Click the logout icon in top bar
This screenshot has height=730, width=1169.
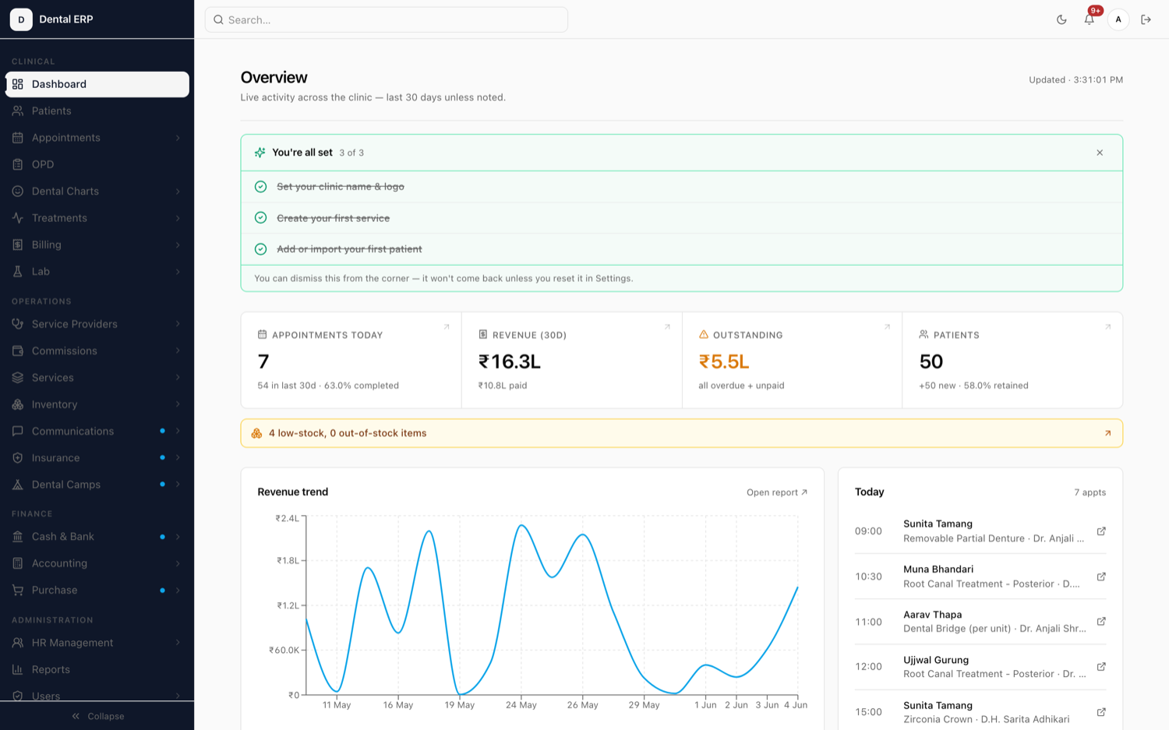coord(1146,19)
